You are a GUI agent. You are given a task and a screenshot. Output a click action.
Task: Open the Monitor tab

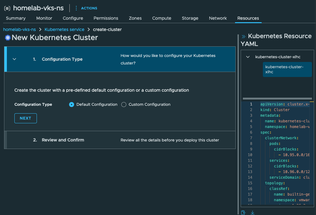click(x=44, y=18)
